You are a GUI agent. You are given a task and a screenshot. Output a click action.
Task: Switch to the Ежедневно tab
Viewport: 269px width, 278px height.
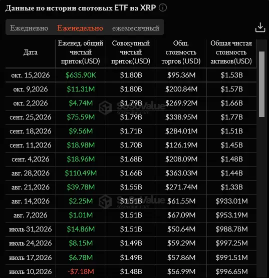coord(29,28)
